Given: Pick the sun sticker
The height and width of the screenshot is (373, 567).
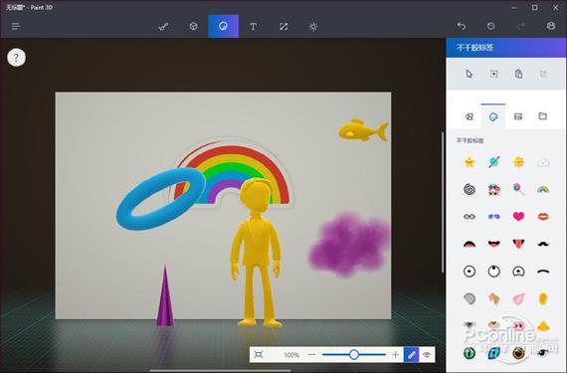Looking at the screenshot, I should tap(518, 162).
